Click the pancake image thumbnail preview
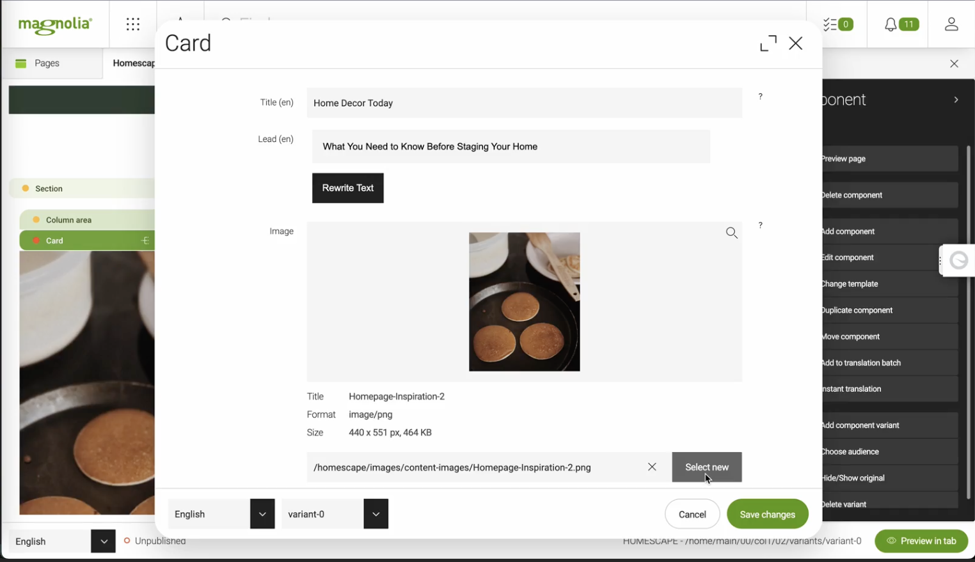975x562 pixels. point(524,302)
